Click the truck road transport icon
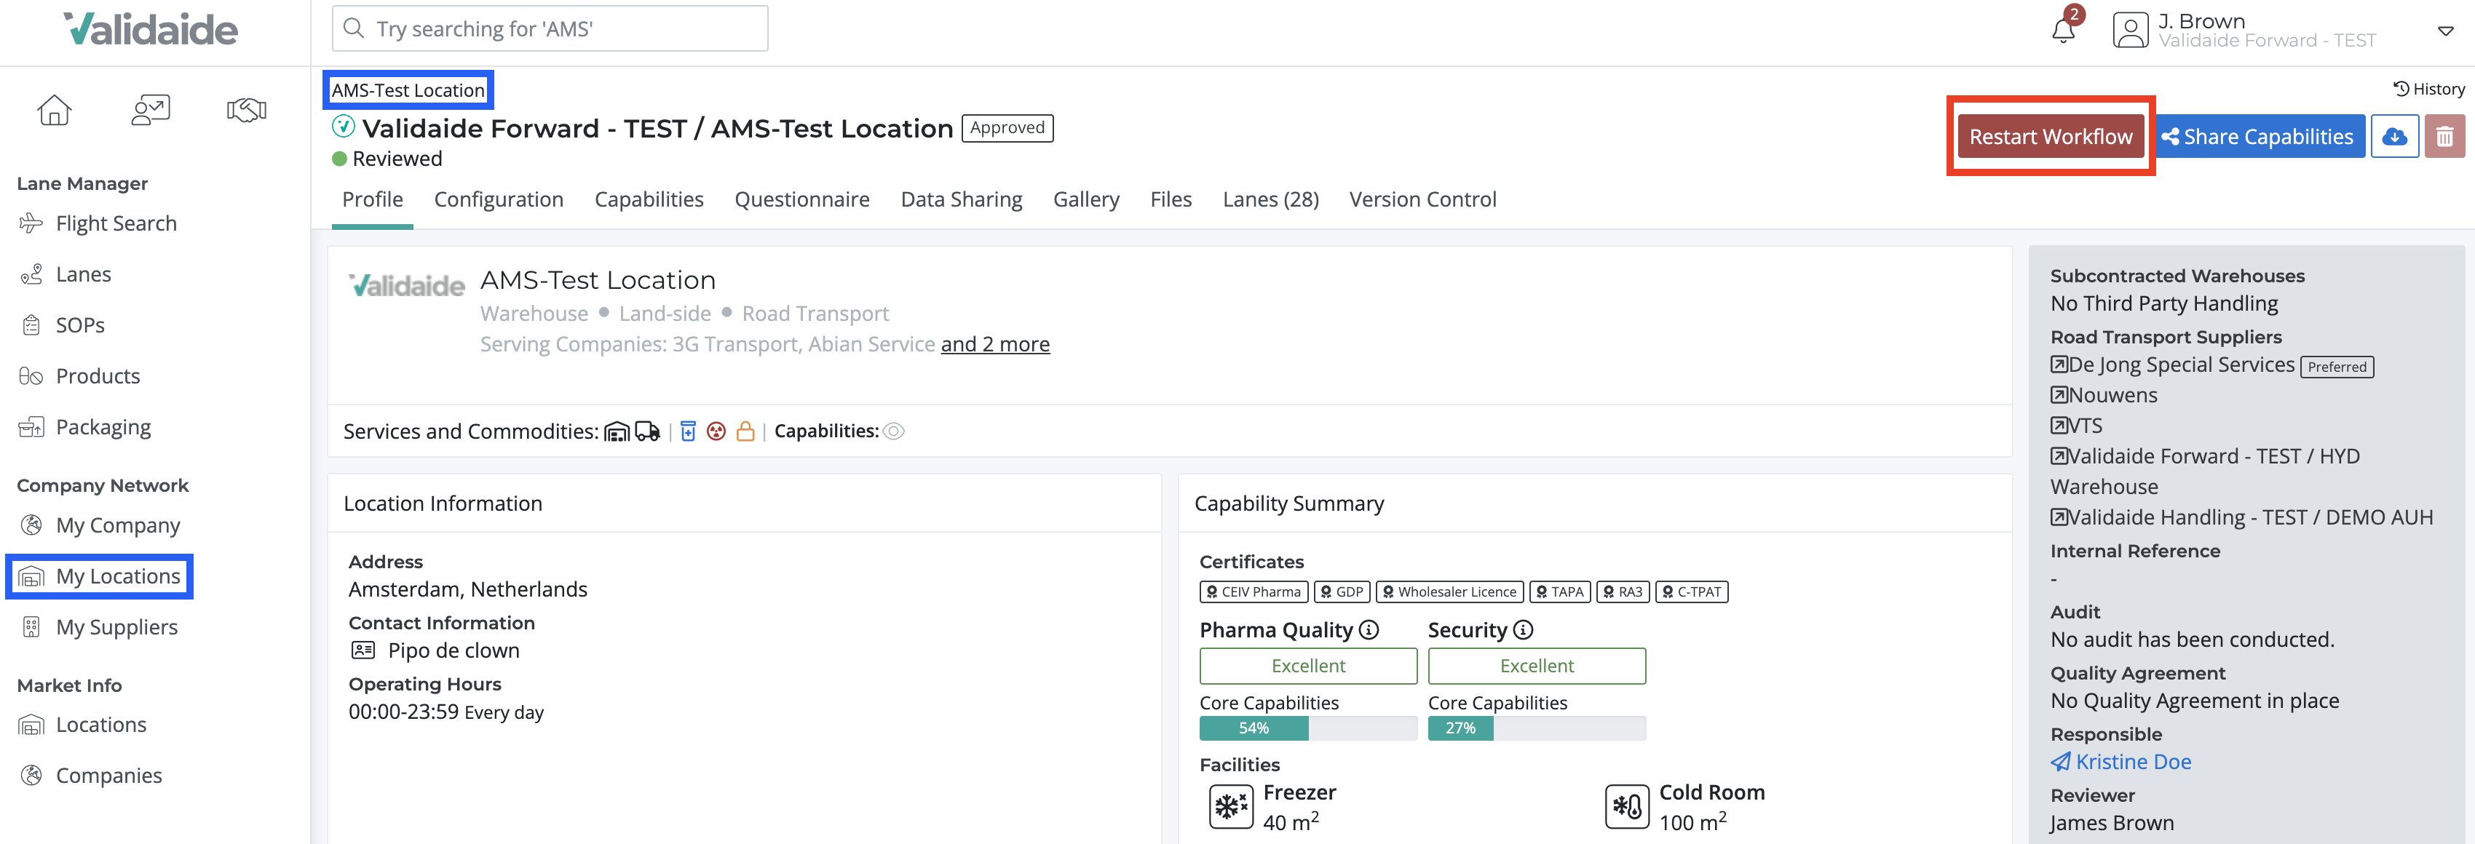Screen dimensions: 2475x844 [x=648, y=432]
